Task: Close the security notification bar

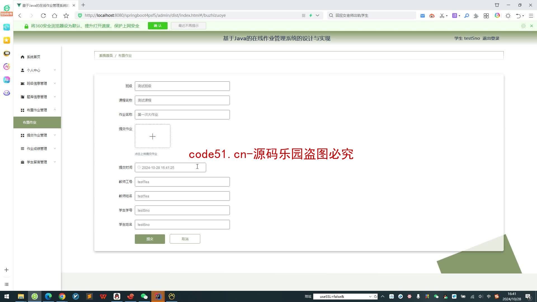Action: (532, 26)
